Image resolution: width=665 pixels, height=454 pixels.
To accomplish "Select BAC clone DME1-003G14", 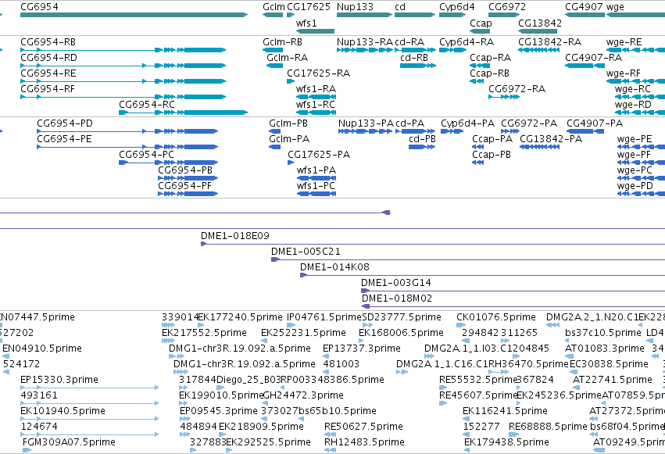I will pyautogui.click(x=513, y=291).
